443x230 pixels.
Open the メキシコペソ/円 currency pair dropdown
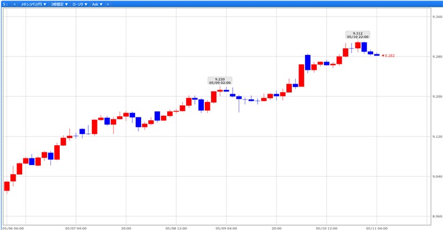[33, 4]
